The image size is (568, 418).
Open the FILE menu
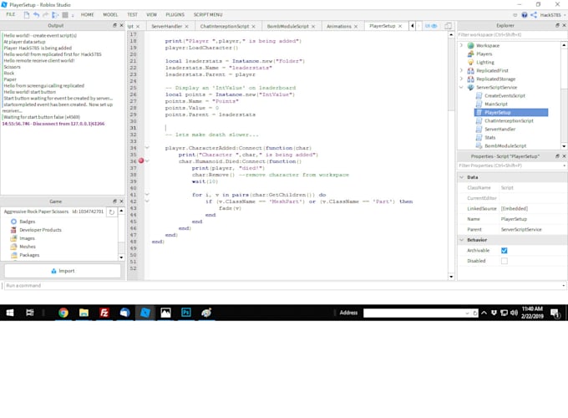click(x=11, y=14)
